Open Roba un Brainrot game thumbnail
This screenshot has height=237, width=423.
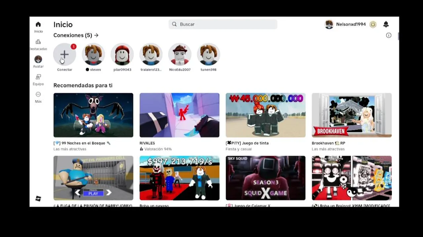352,178
